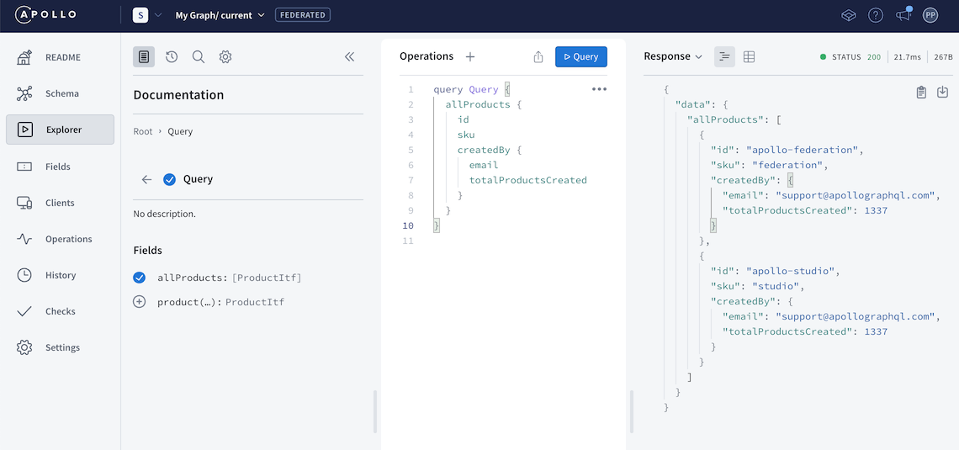The height and width of the screenshot is (450, 959).
Task: Open the Apollo learning resources icon
Action: [848, 15]
